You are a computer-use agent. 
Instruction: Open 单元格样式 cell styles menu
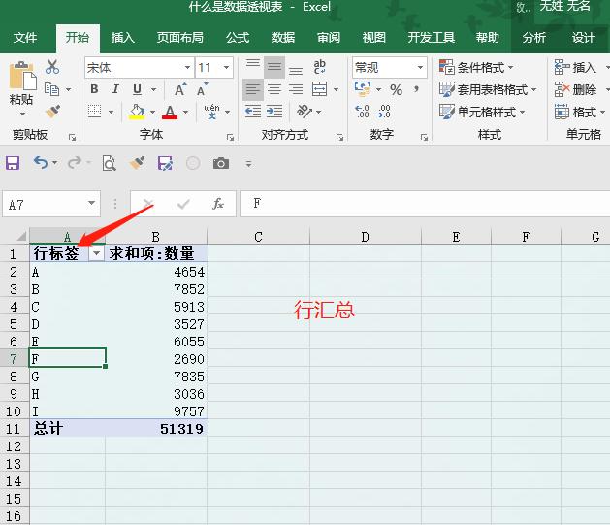pos(482,112)
